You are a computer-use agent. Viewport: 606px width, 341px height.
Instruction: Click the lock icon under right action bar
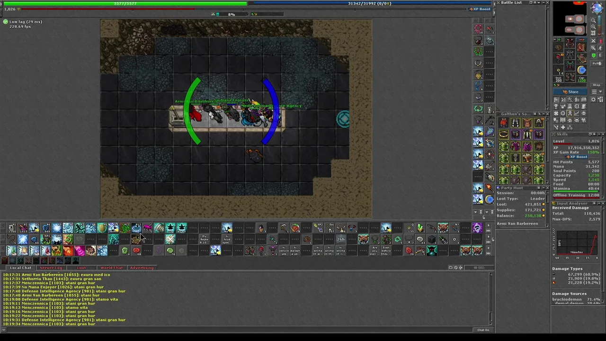484,217
